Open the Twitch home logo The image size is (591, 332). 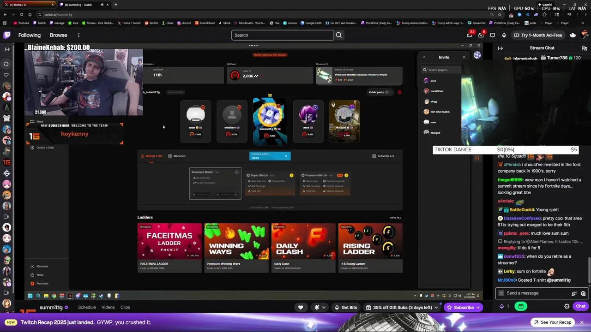pyautogui.click(x=7, y=35)
